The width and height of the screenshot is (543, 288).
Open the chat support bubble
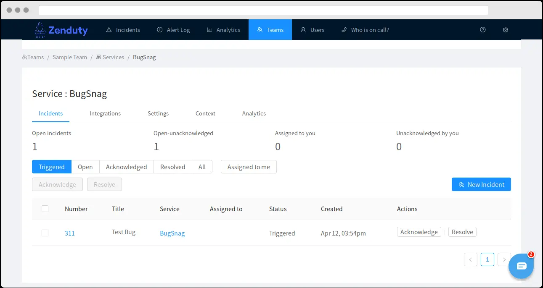521,266
